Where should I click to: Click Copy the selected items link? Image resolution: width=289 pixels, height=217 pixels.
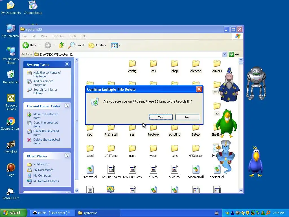(x=45, y=124)
